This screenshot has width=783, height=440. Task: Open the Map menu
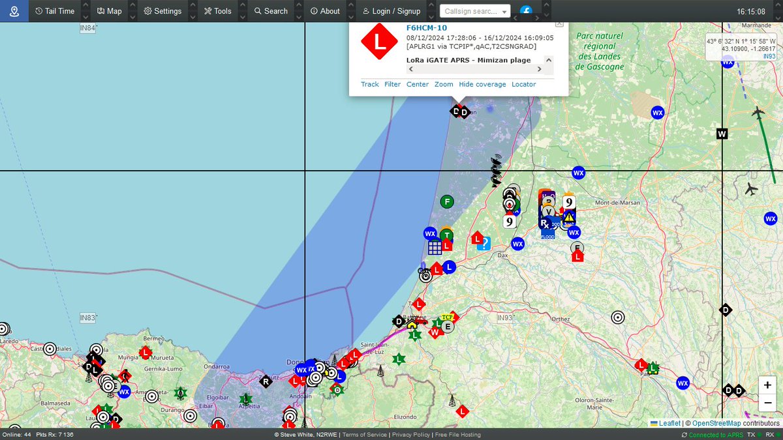[110, 11]
